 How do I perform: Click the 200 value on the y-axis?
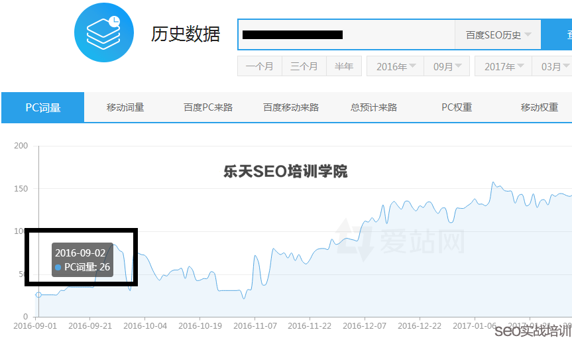21,146
